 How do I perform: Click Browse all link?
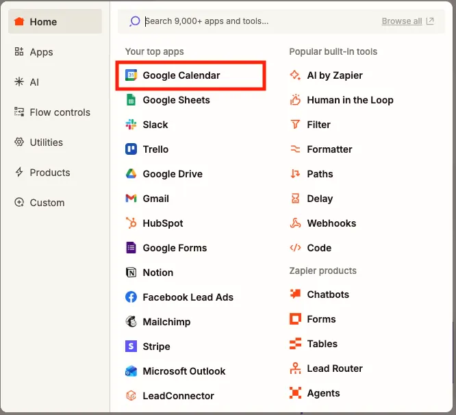tap(402, 21)
